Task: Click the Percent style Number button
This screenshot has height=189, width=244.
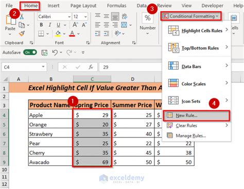Action: 148,18
